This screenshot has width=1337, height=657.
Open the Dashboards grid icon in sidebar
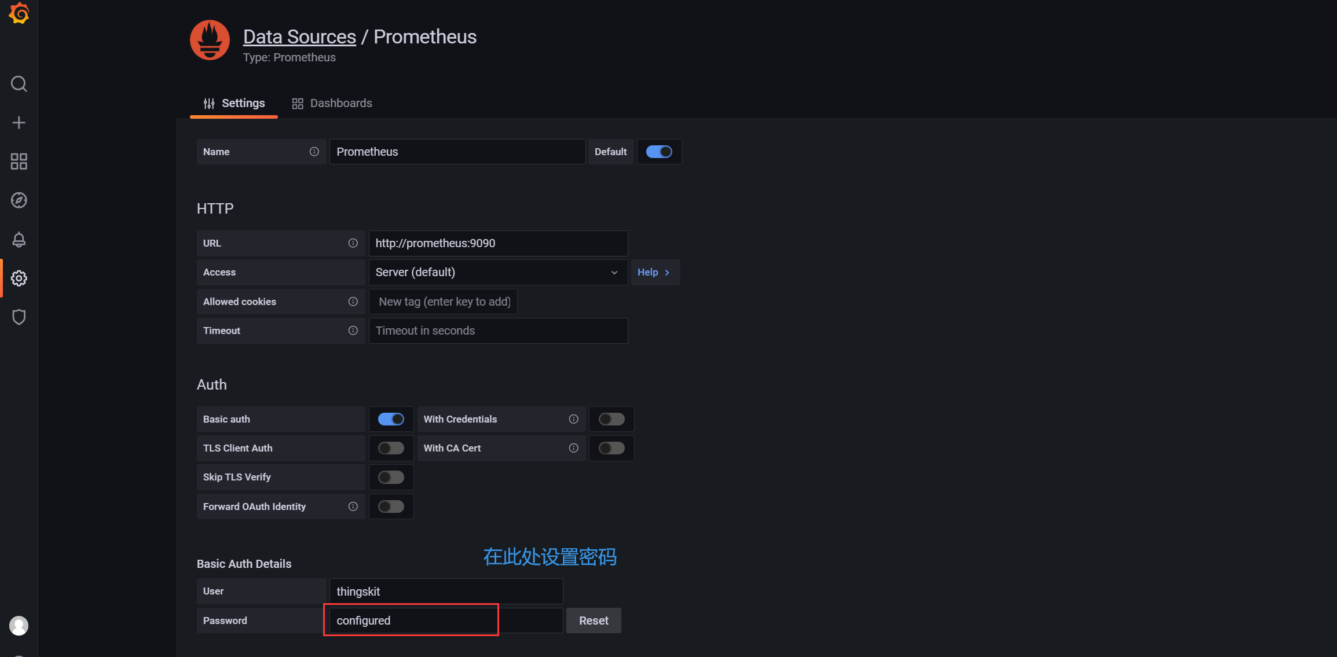(19, 162)
